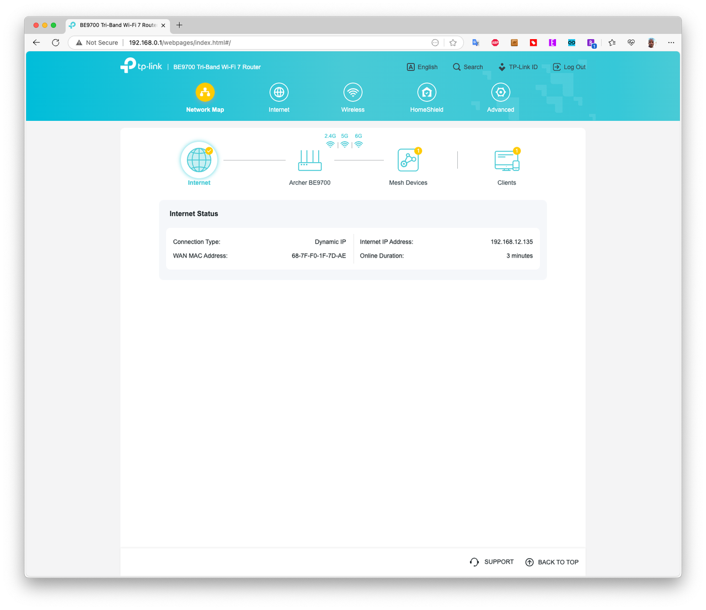Log Out of the router
This screenshot has height=610, width=706.
pos(569,67)
